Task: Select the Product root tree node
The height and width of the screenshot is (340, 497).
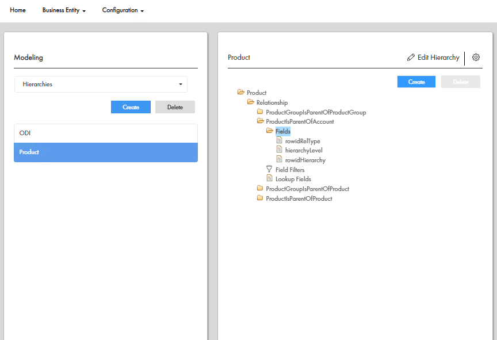Action: 257,93
